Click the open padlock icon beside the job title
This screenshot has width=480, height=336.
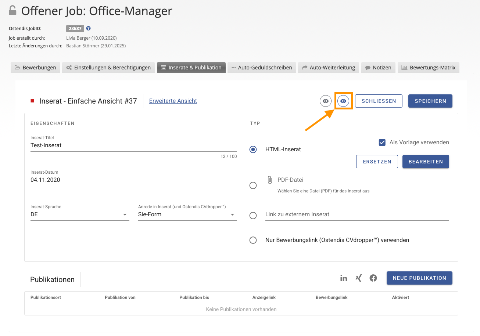pyautogui.click(x=13, y=10)
